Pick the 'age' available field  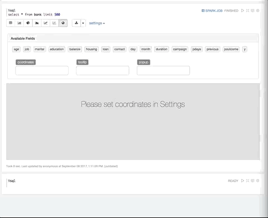[16, 49]
